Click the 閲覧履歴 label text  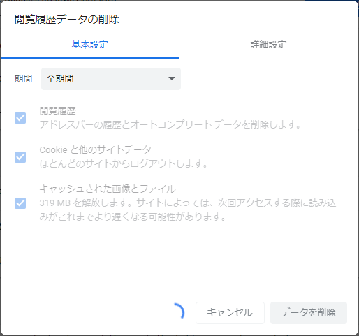[57, 111]
